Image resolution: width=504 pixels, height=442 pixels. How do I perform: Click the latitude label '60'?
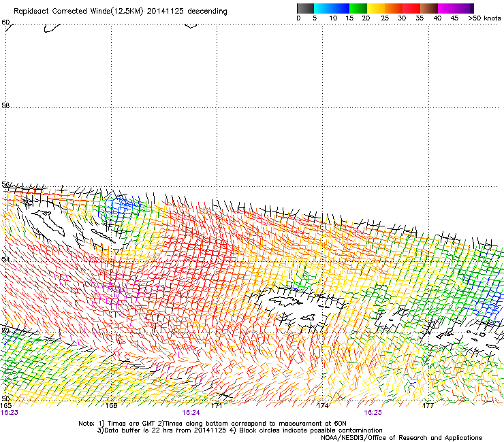point(5,22)
